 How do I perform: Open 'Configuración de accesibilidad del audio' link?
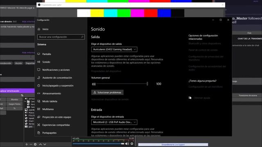[x=207, y=68]
